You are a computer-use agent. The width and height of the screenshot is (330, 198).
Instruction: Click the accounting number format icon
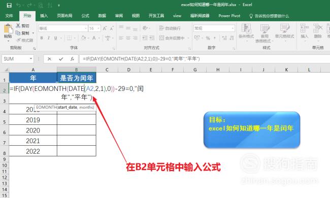[x=197, y=38]
